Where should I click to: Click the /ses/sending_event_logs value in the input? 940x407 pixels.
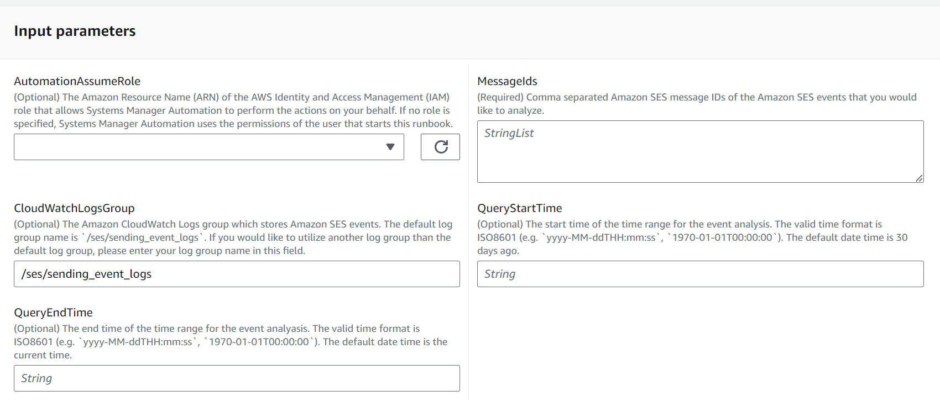click(86, 274)
